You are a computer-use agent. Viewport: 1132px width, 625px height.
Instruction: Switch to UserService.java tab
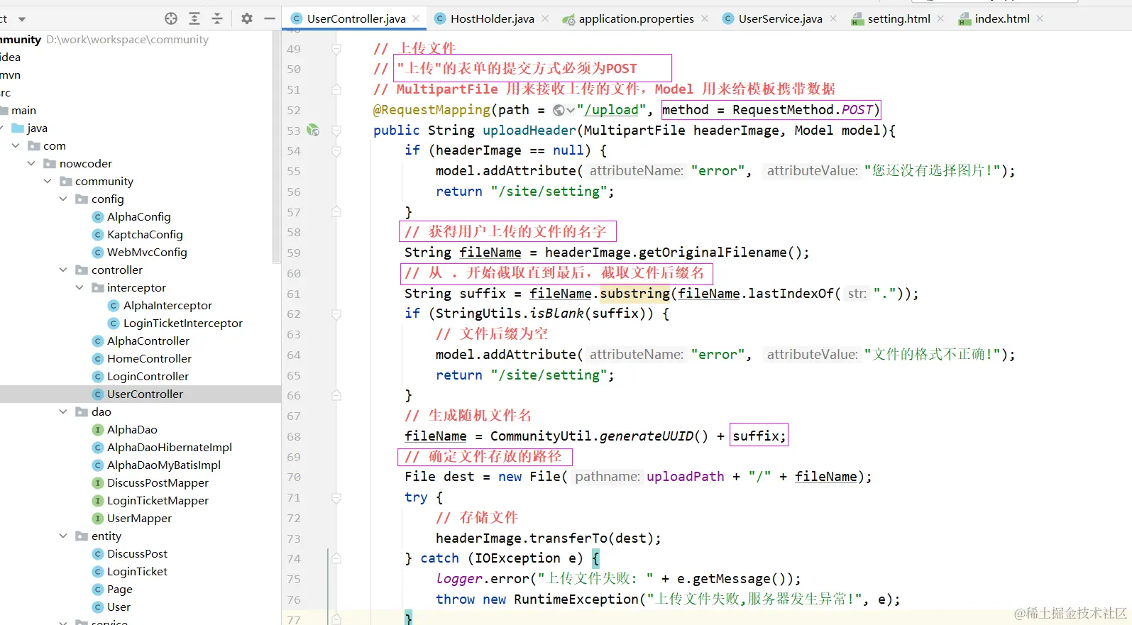tap(780, 18)
